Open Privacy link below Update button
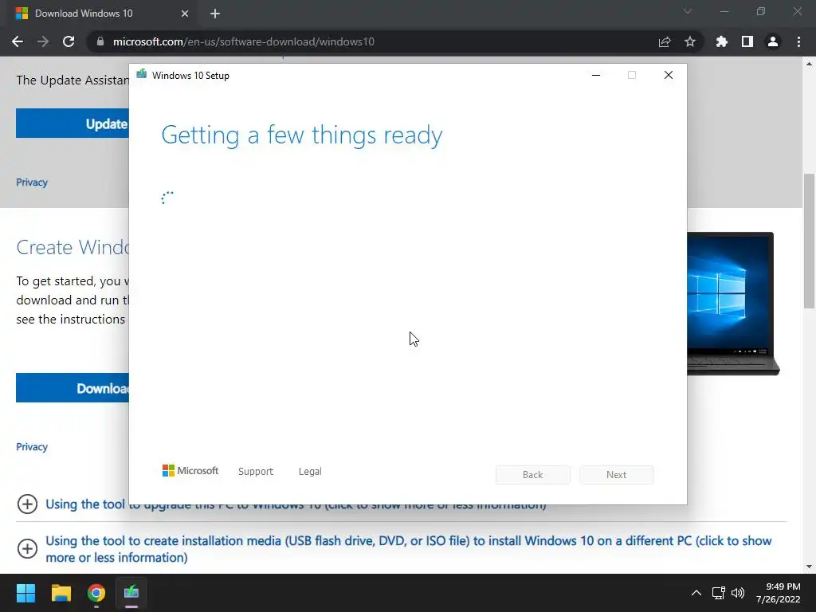The image size is (816, 612). (32, 182)
